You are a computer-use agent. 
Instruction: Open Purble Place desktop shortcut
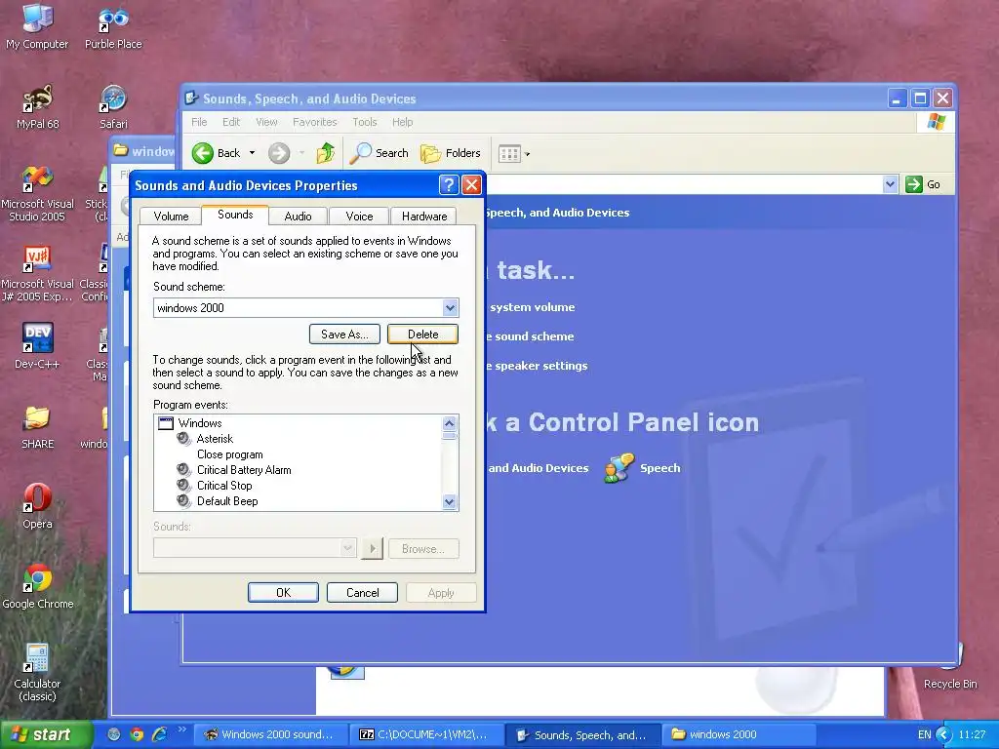pyautogui.click(x=113, y=25)
